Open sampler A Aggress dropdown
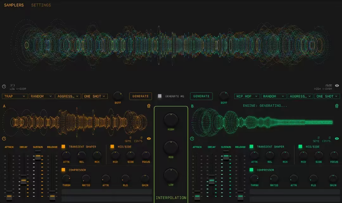The height and width of the screenshot is (203, 342). (x=68, y=96)
